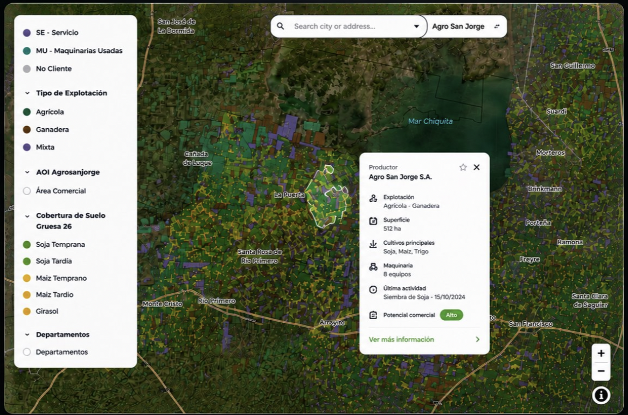This screenshot has height=415, width=628.
Task: Click the icon beside Agro San Jorge label
Action: point(497,26)
